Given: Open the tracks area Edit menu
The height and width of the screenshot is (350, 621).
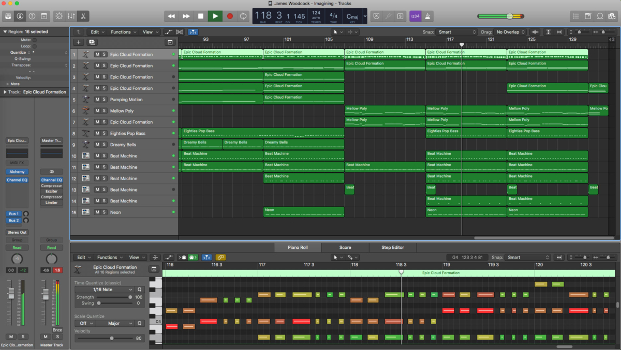Looking at the screenshot, I should point(97,32).
